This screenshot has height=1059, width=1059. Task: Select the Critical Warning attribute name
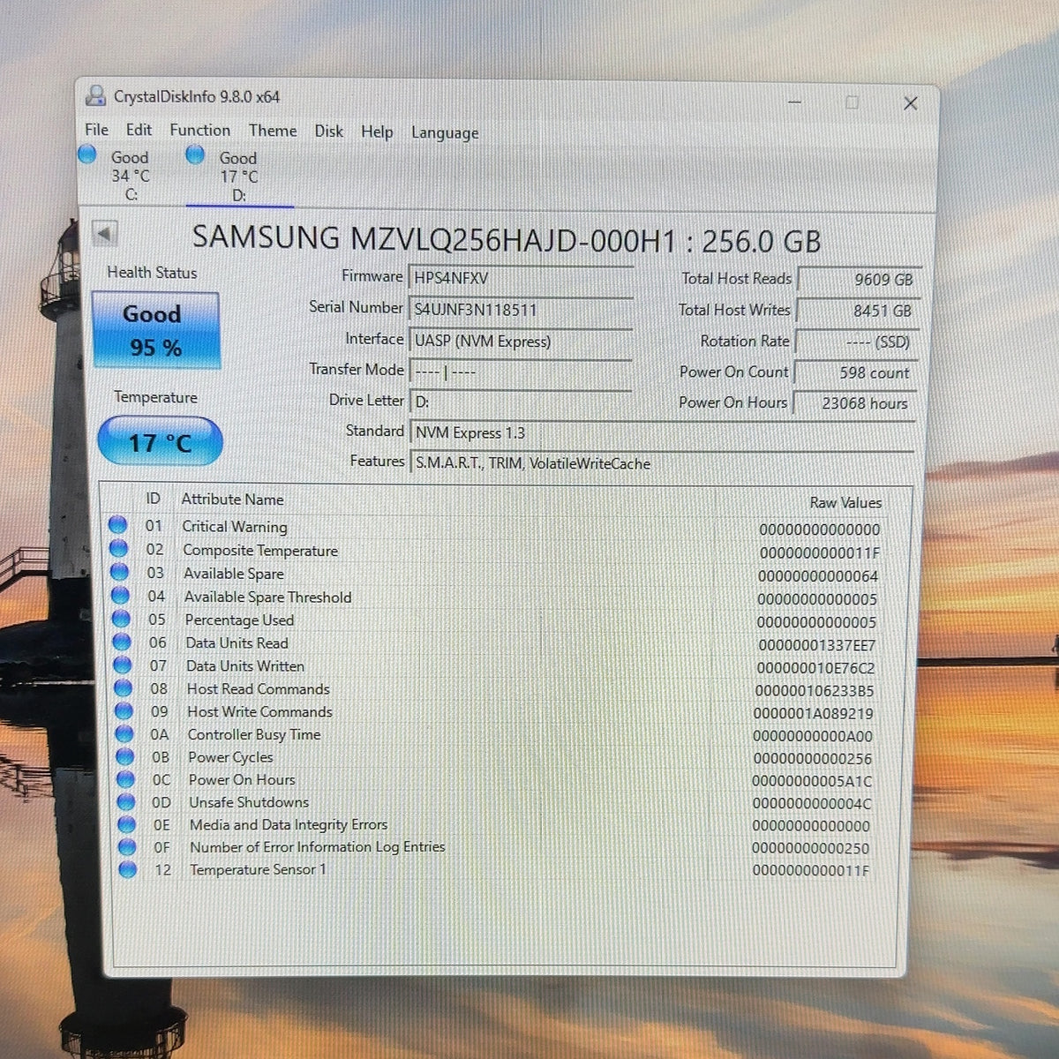click(x=235, y=527)
